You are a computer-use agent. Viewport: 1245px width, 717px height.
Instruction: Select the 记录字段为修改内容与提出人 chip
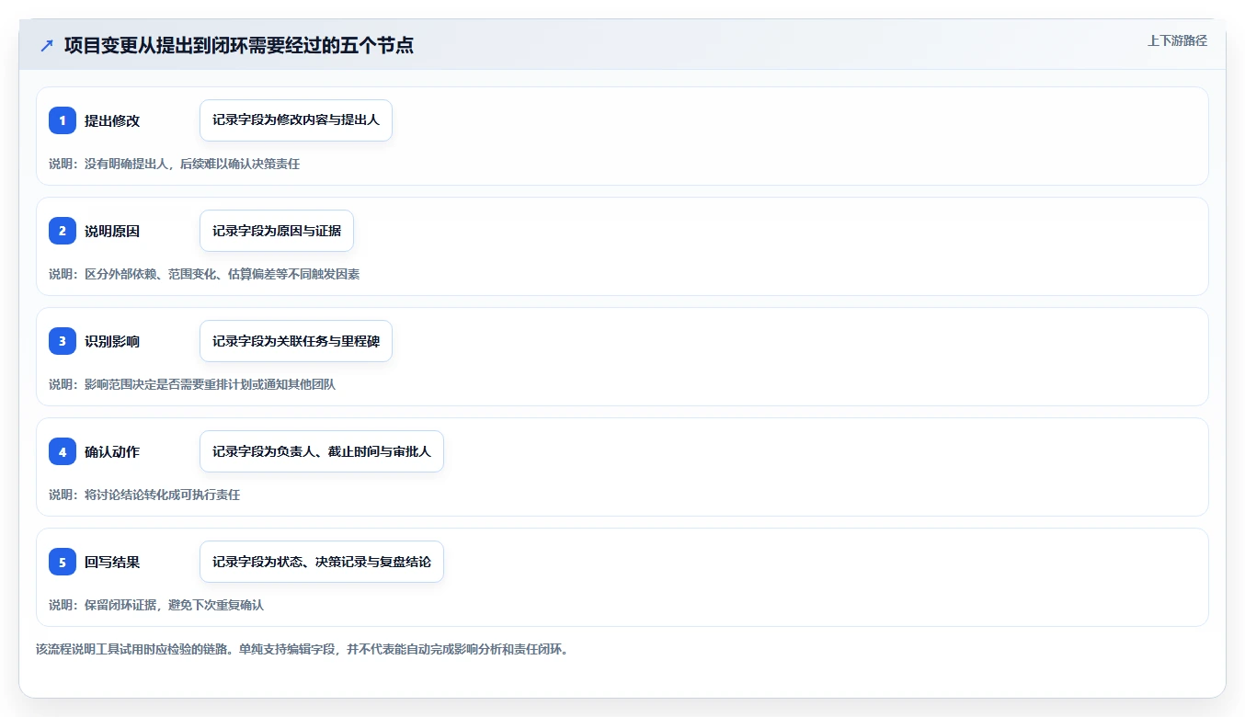pyautogui.click(x=296, y=120)
